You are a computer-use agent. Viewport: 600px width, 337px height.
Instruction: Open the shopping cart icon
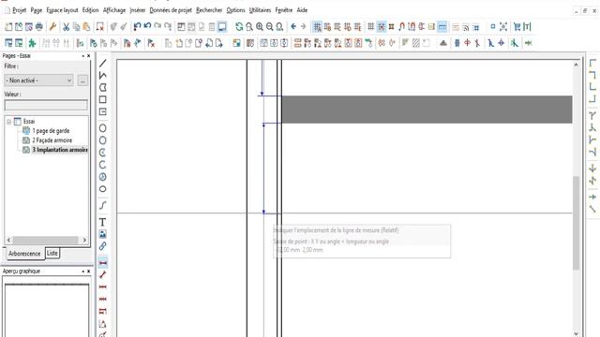pyautogui.click(x=517, y=27)
